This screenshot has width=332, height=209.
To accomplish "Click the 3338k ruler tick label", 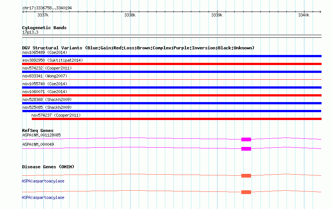I will tap(130, 15).
